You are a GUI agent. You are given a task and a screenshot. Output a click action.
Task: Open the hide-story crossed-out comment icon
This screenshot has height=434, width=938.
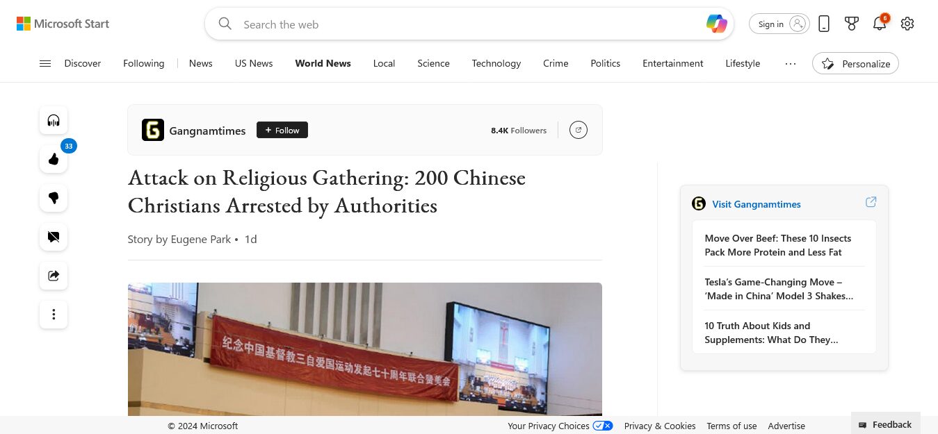tap(54, 237)
